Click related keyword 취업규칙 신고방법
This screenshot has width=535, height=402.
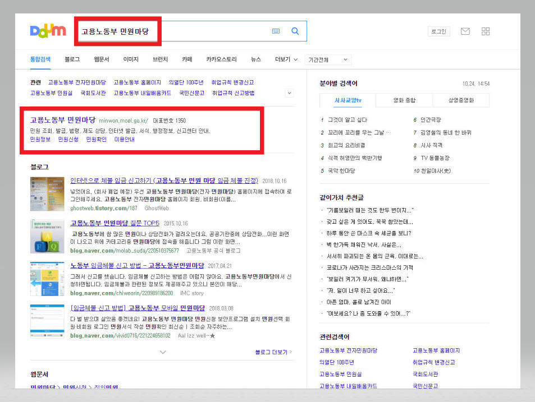[233, 93]
